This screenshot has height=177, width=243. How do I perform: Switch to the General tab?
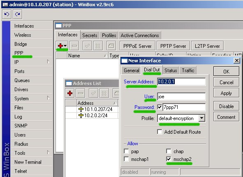(132, 71)
